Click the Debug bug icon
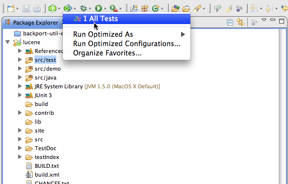 pos(83,8)
